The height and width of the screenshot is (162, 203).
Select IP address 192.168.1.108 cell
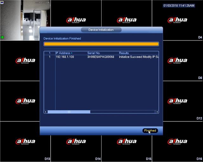[x=65, y=57]
